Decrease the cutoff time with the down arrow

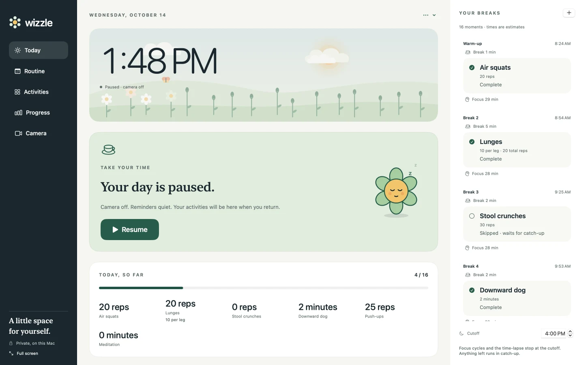570,336
